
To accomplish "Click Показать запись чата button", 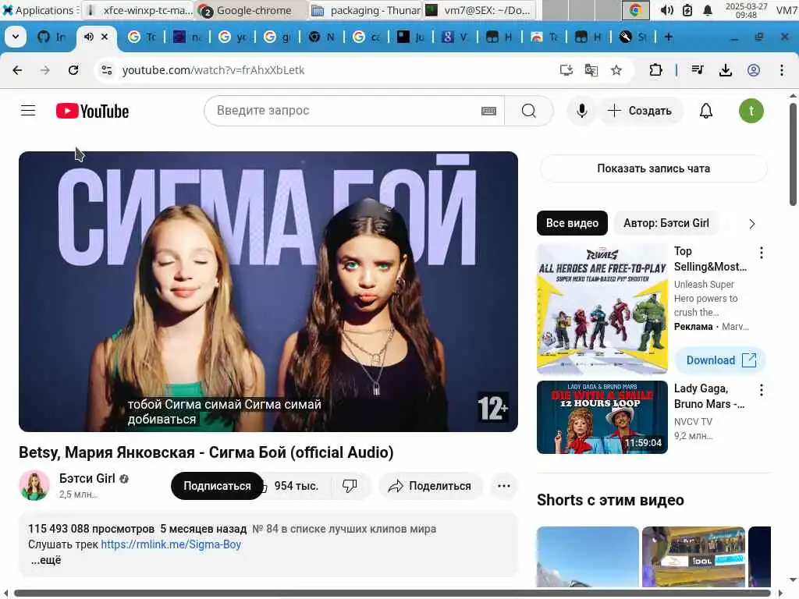I will pos(653,168).
